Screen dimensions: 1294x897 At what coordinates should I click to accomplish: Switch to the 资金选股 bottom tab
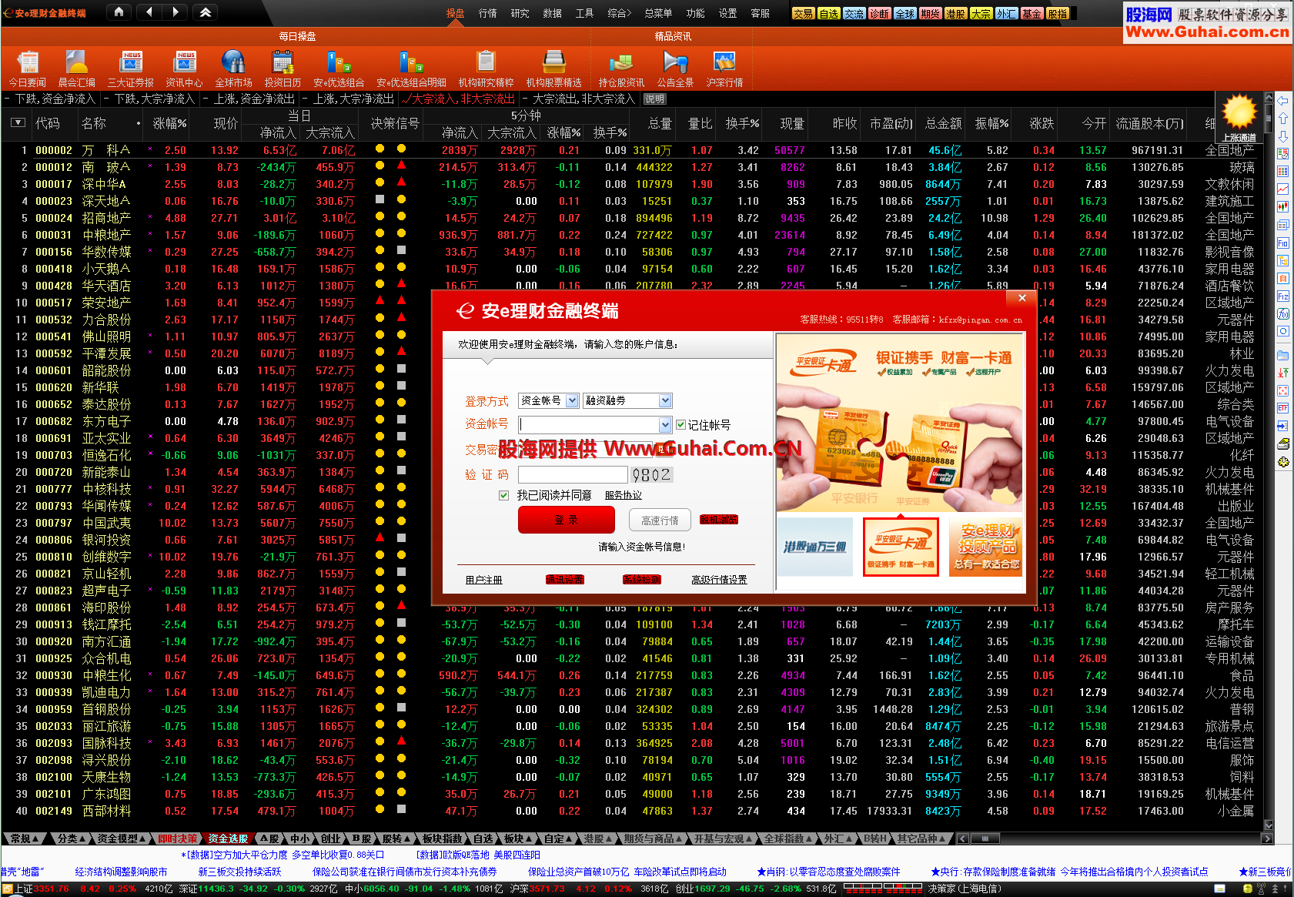228,838
